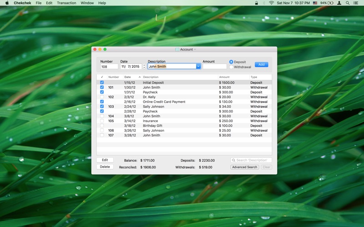Viewport: 364px width, 227px height.
Task: Check reconciled box for Dr. Kelly row
Action: point(102,97)
